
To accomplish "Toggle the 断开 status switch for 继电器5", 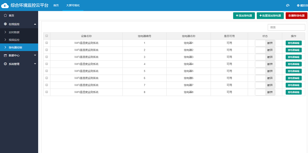I will (x=265, y=71).
